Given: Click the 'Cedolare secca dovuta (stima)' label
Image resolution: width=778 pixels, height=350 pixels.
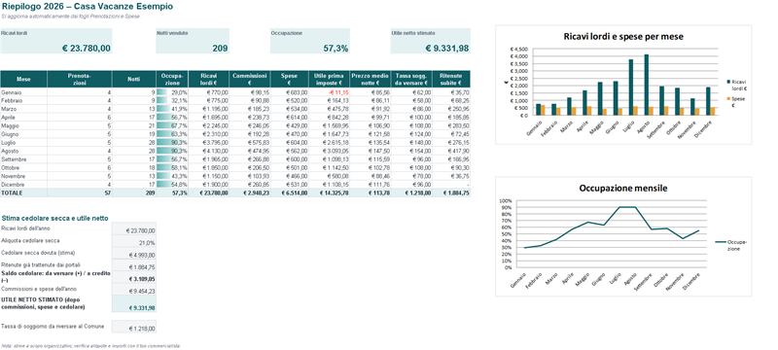Looking at the screenshot, I should click(x=37, y=253).
